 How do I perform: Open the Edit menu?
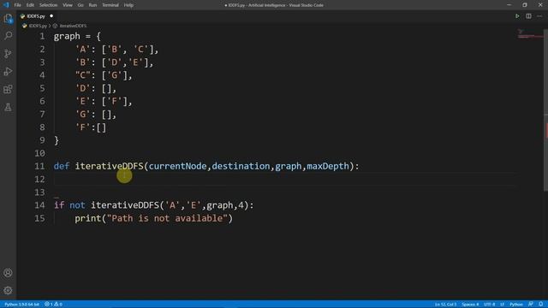tap(30, 5)
